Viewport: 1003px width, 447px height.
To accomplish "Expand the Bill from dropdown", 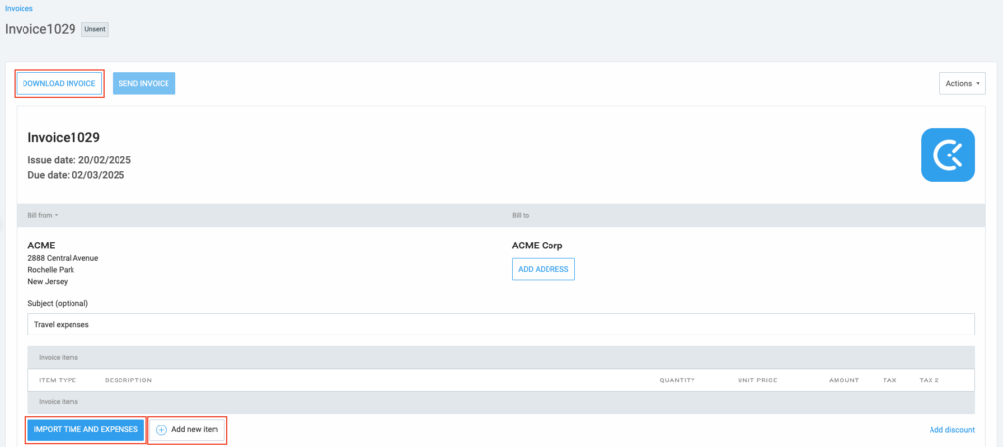I will click(x=43, y=216).
